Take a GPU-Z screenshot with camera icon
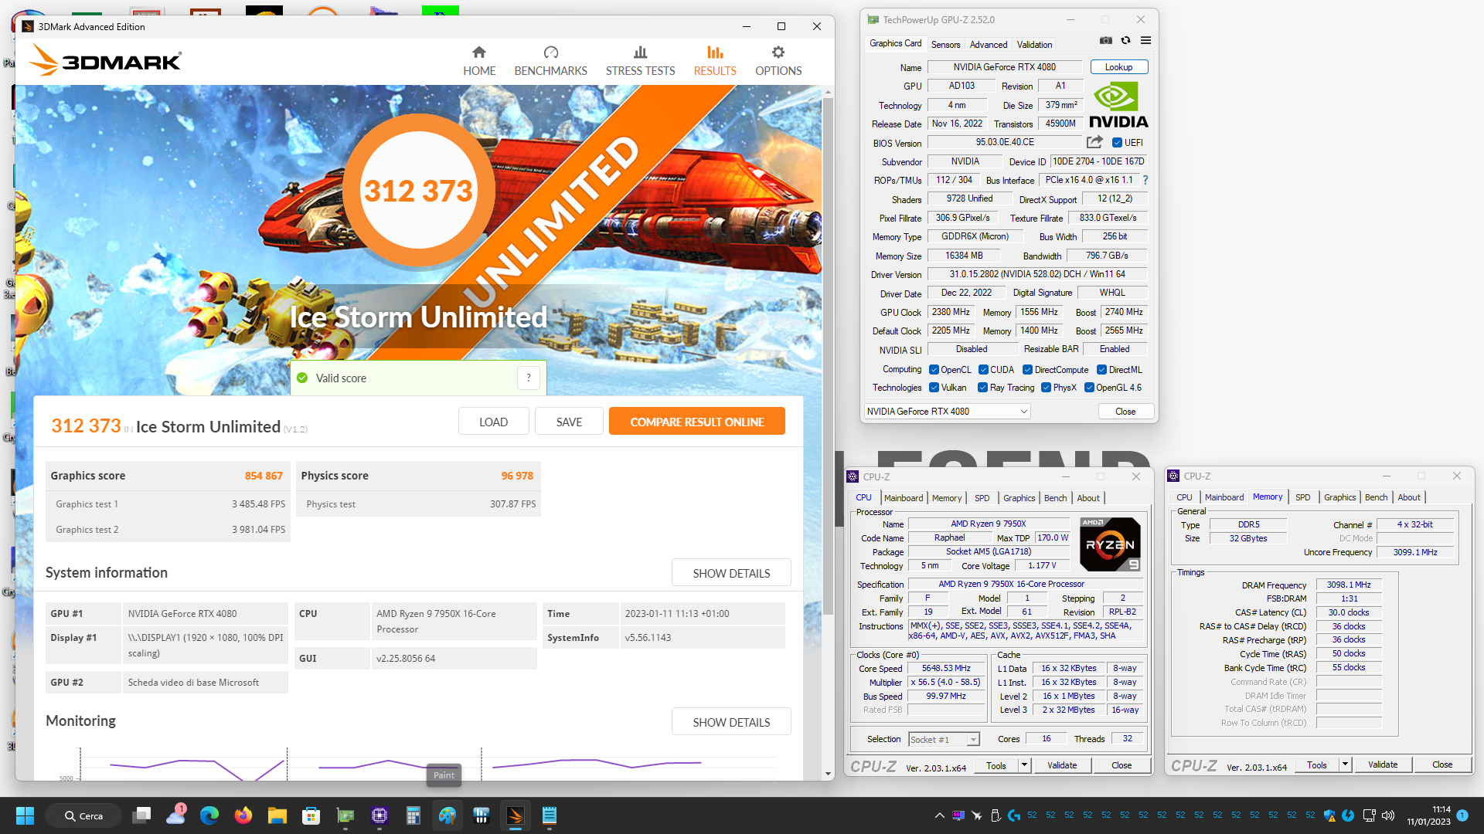 pyautogui.click(x=1106, y=41)
